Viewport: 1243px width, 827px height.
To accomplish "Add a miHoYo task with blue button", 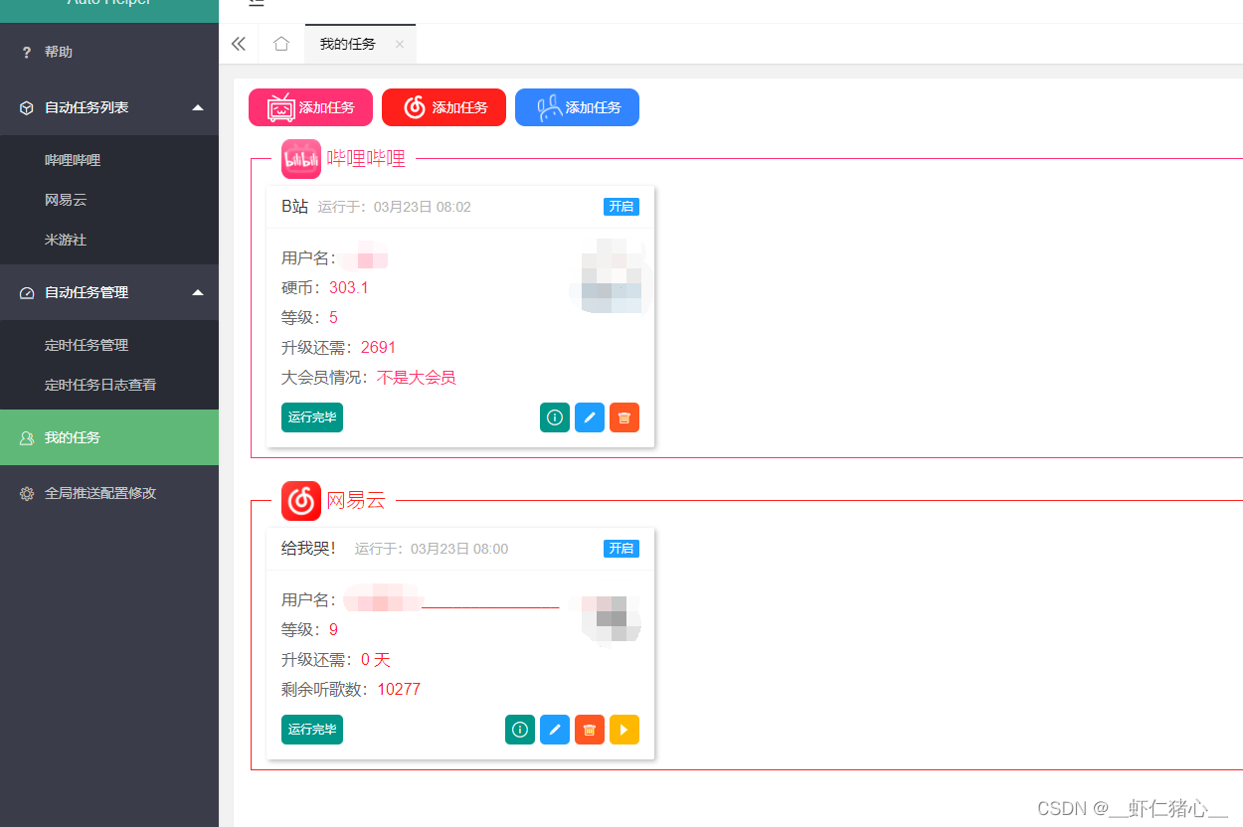I will pos(577,107).
